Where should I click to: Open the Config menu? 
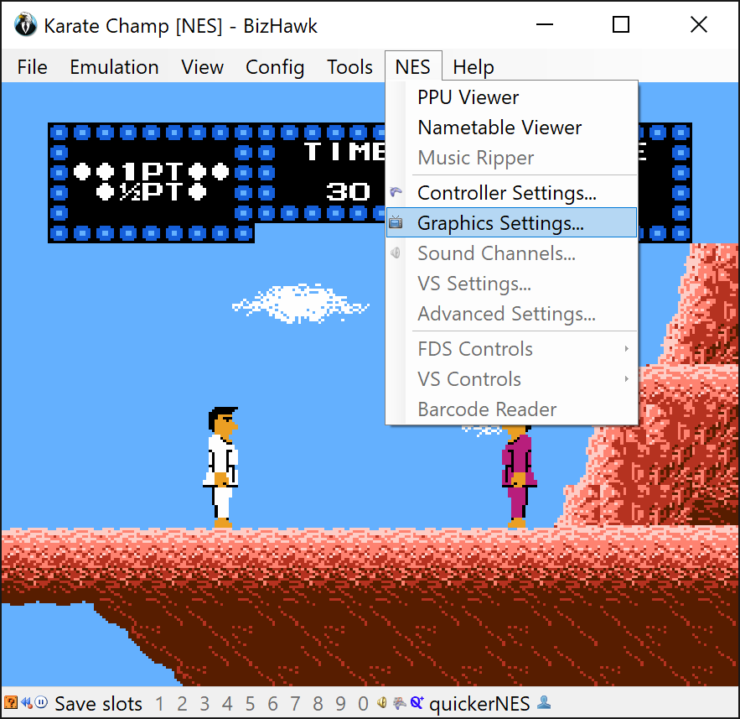tap(275, 67)
